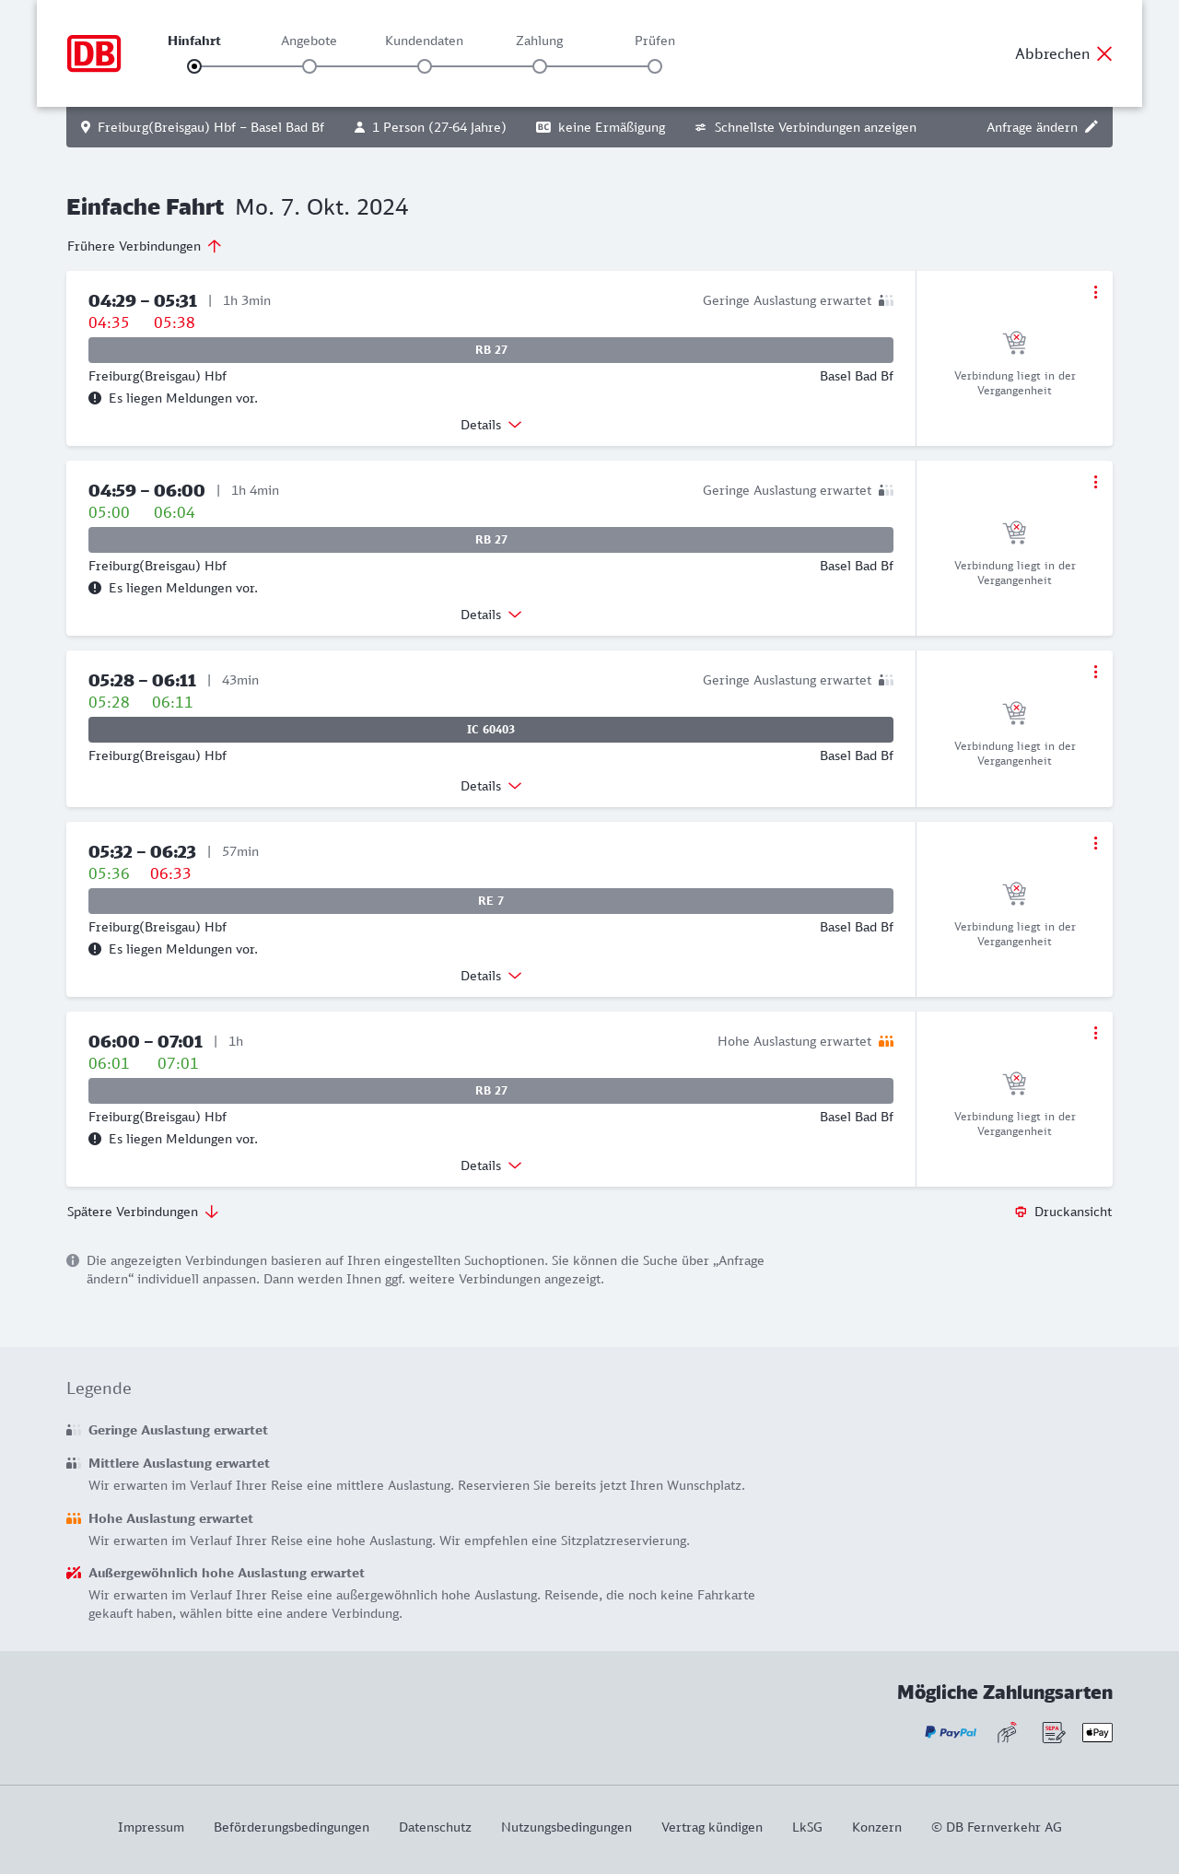Image resolution: width=1179 pixels, height=1874 pixels.
Task: Click the warning icon on the RE 7 connection
Action: point(95,949)
